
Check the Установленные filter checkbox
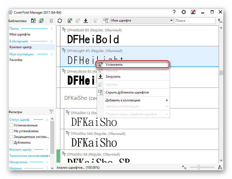(11, 125)
